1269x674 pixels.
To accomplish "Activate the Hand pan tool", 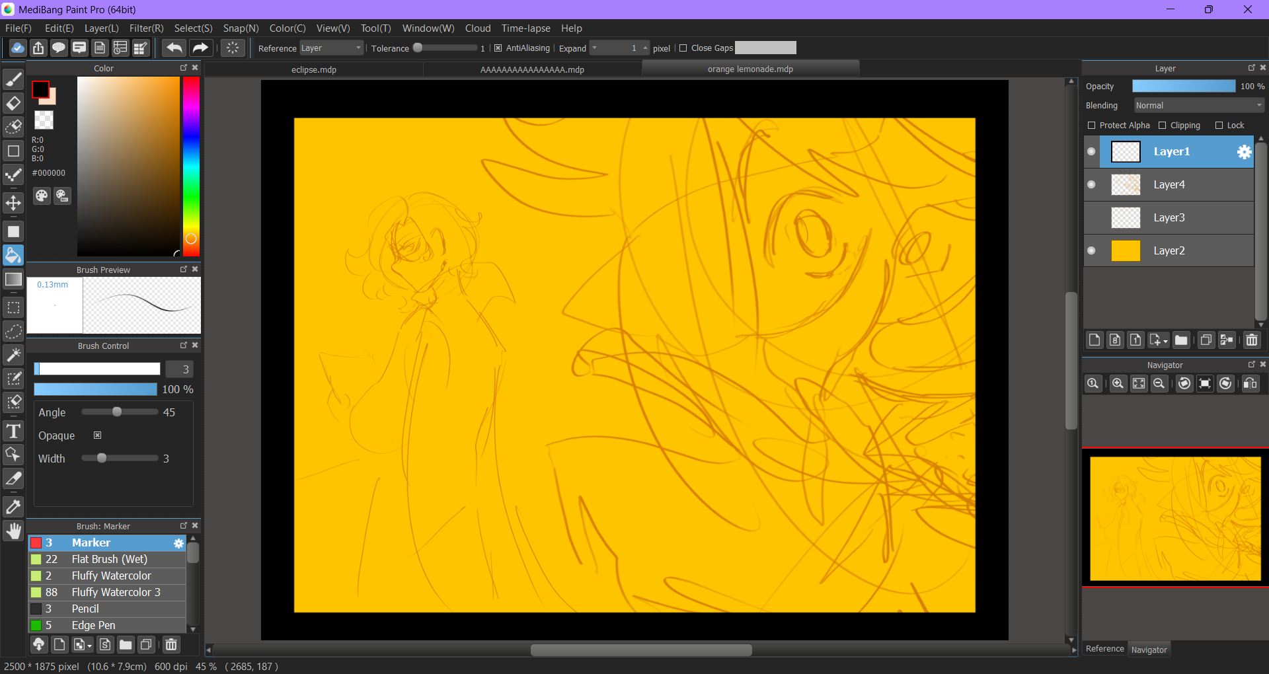I will [13, 531].
